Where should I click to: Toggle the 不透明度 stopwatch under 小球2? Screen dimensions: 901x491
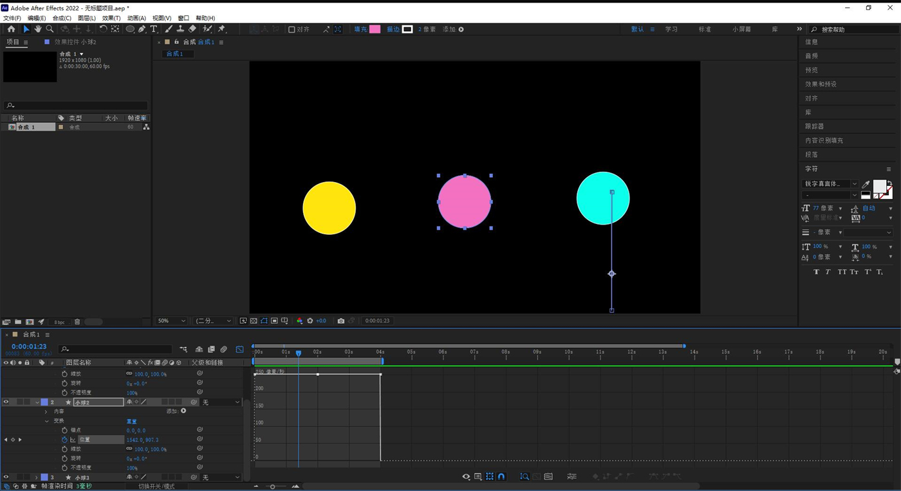point(64,468)
